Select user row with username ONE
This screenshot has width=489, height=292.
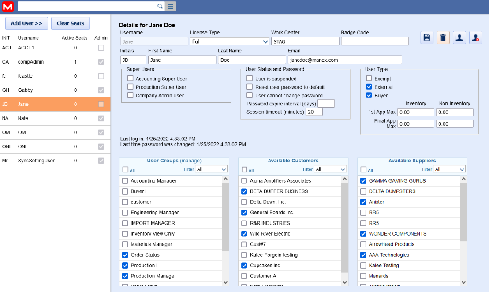pyautogui.click(x=55, y=146)
